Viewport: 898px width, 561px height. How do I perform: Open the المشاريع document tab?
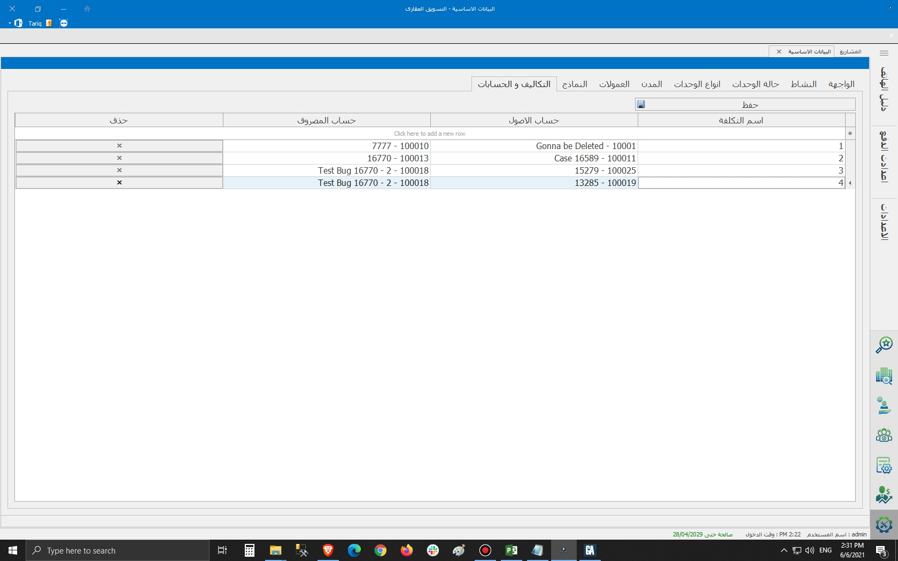pyautogui.click(x=850, y=52)
